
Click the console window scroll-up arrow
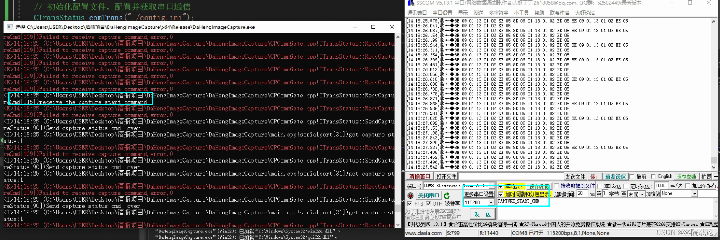398,37
